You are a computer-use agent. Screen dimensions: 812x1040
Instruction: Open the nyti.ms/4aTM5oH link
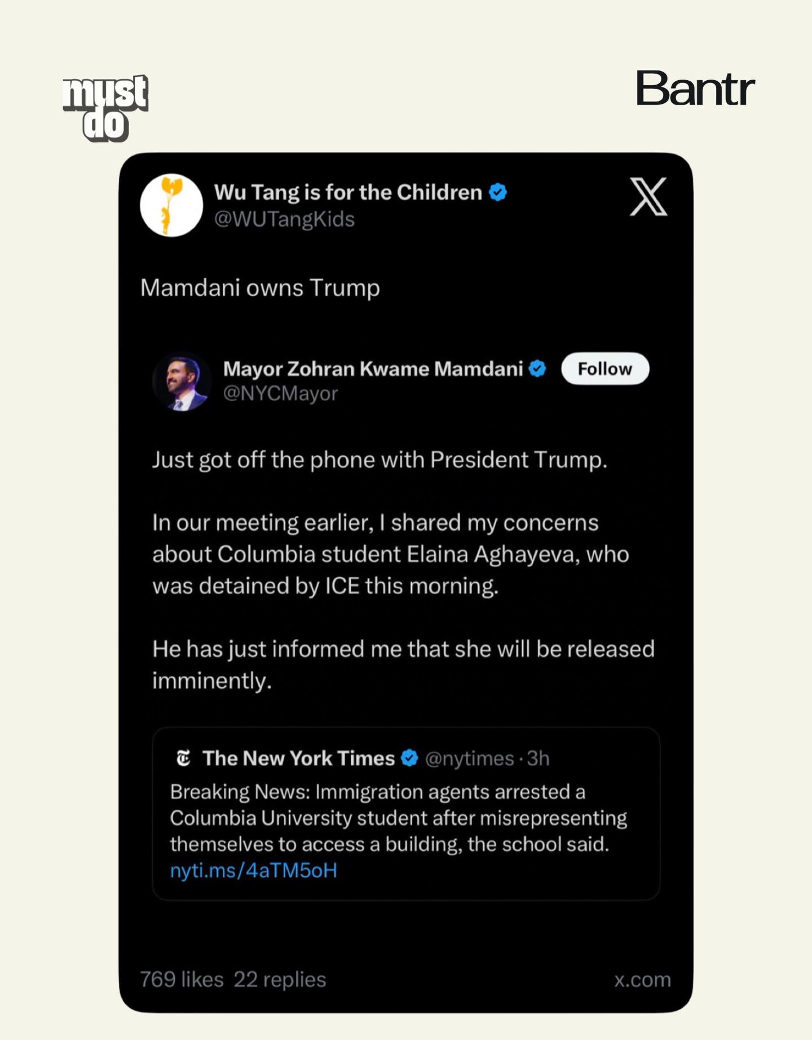click(x=253, y=871)
